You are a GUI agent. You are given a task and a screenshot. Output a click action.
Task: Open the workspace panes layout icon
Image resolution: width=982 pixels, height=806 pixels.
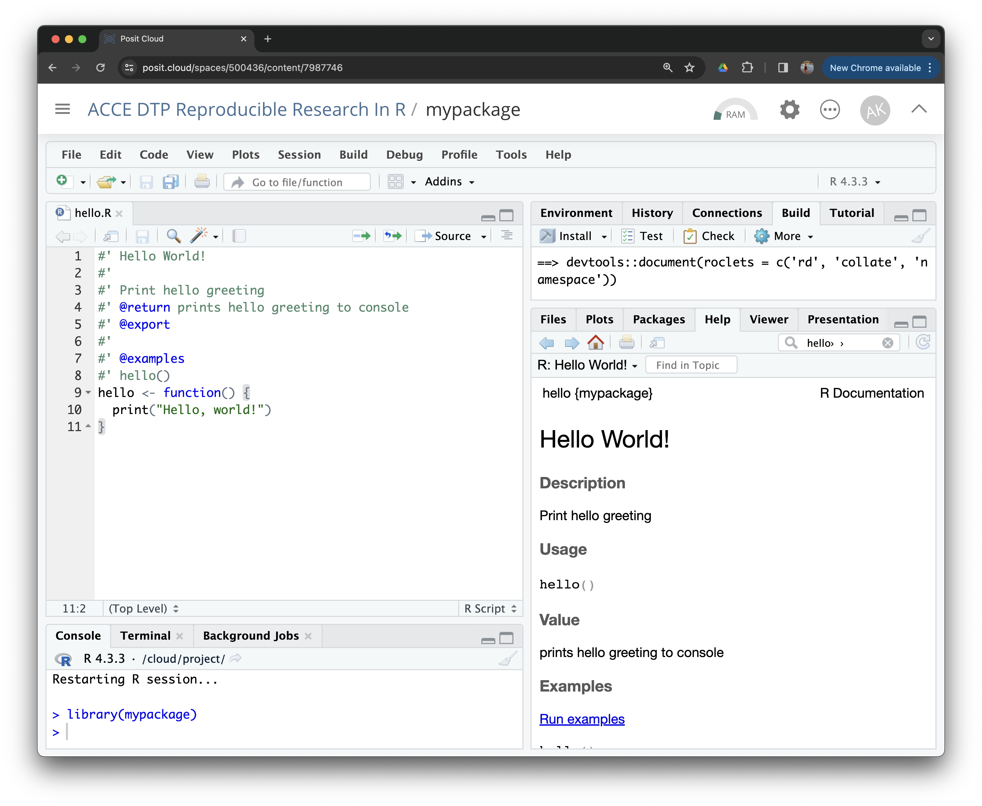point(395,181)
